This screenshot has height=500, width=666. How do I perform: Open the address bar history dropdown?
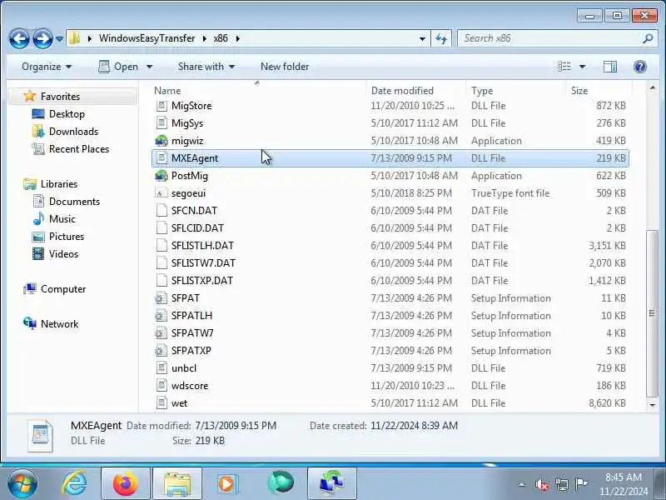click(x=422, y=38)
